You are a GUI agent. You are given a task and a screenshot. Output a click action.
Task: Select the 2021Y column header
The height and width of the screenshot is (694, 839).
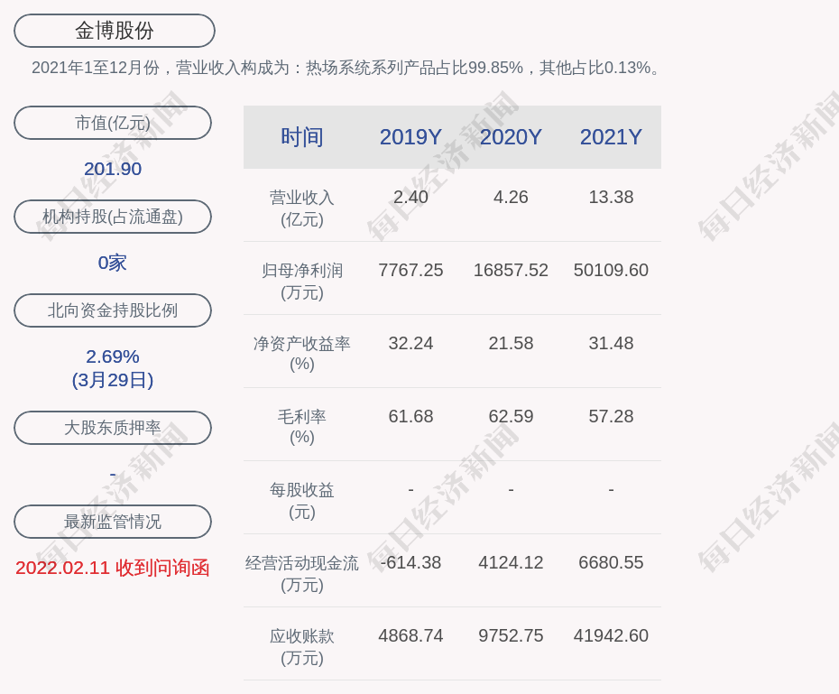(x=611, y=137)
